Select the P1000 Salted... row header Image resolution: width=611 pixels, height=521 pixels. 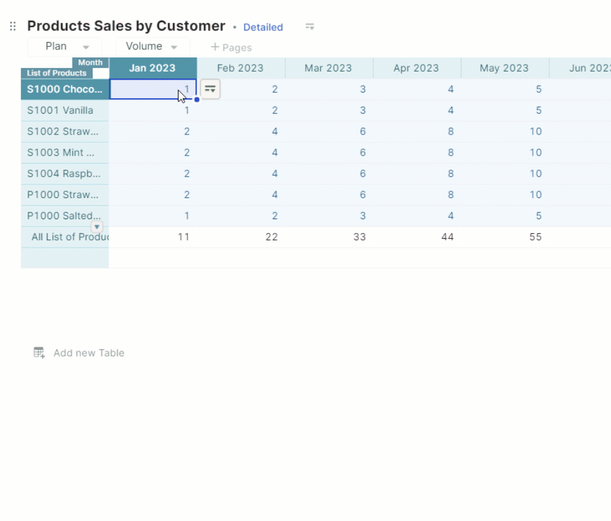pos(65,215)
